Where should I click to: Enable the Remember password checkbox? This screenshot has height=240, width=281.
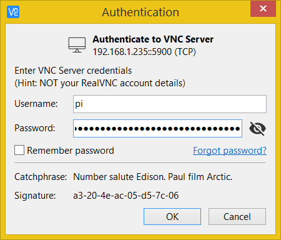coord(19,150)
